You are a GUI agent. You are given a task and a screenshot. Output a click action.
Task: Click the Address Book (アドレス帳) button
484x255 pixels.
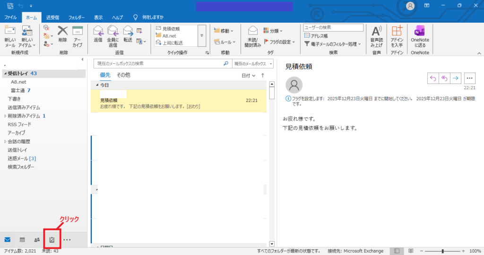[x=316, y=35]
